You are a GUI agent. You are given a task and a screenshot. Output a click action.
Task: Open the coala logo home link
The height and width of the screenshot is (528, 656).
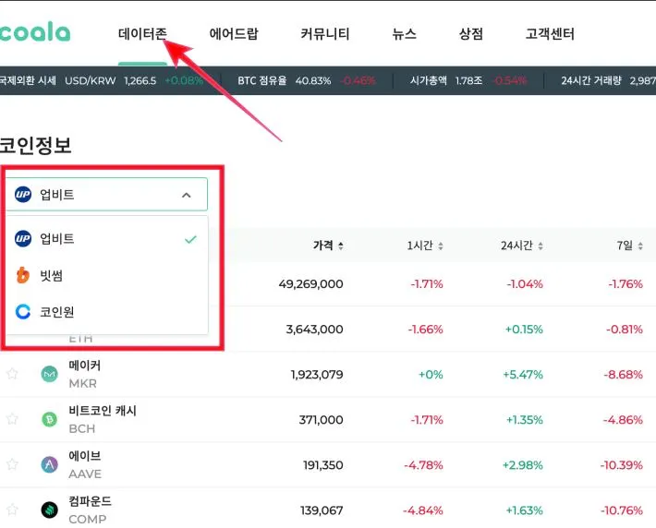[35, 31]
